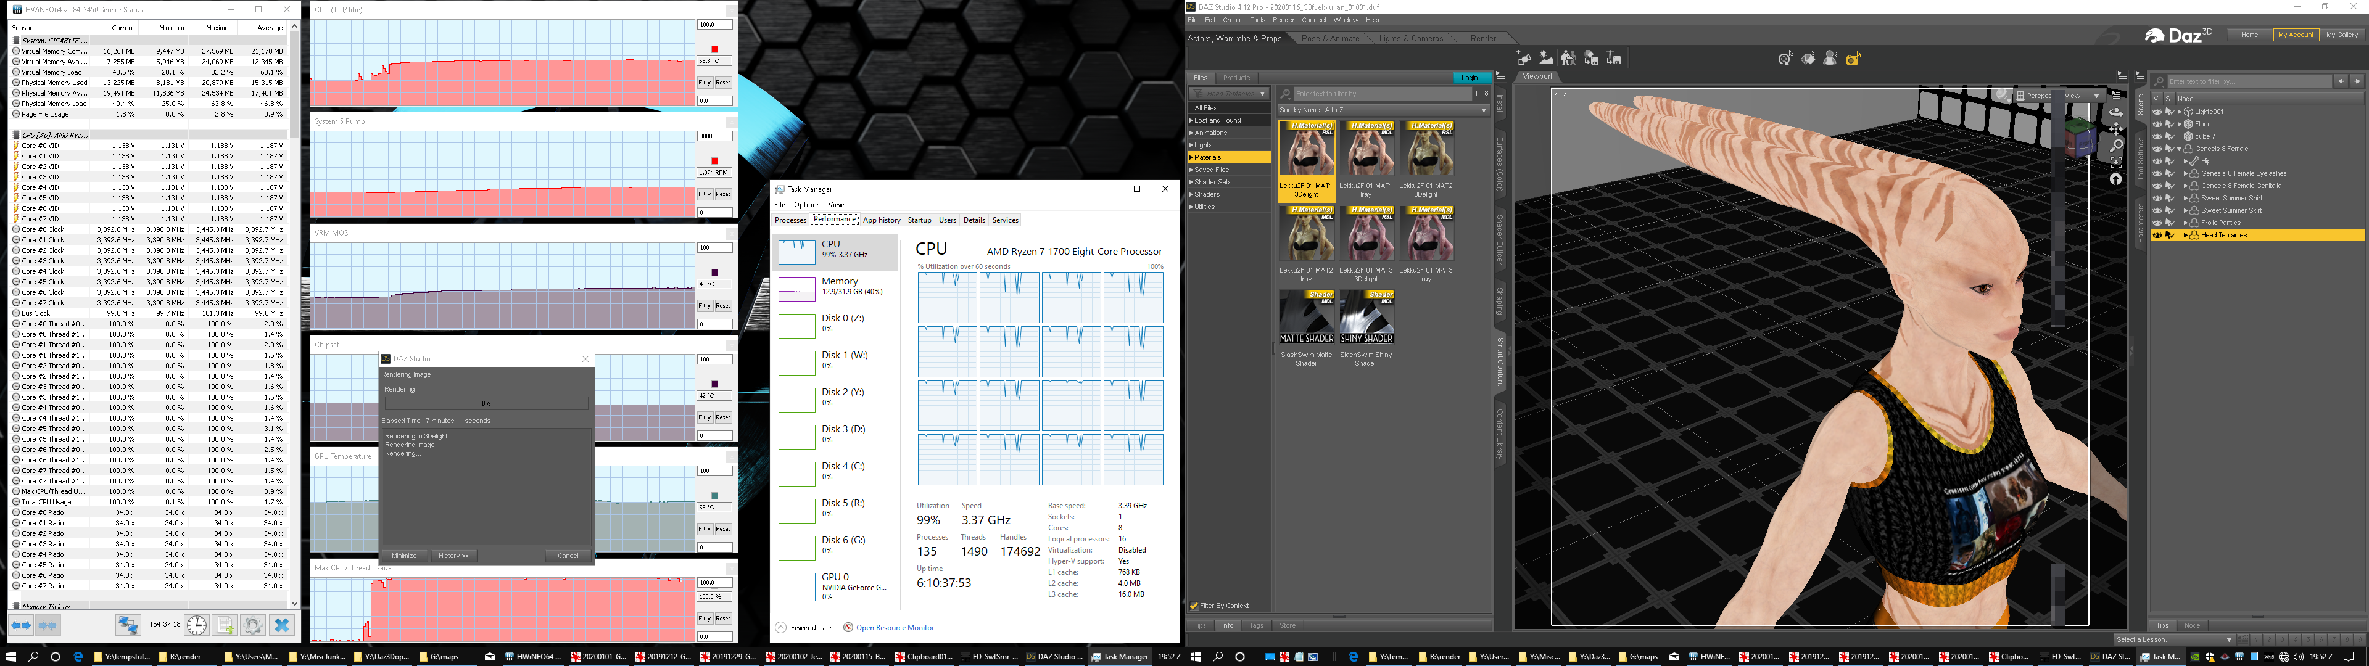Click the HWiNFO settings gear icon

(253, 625)
